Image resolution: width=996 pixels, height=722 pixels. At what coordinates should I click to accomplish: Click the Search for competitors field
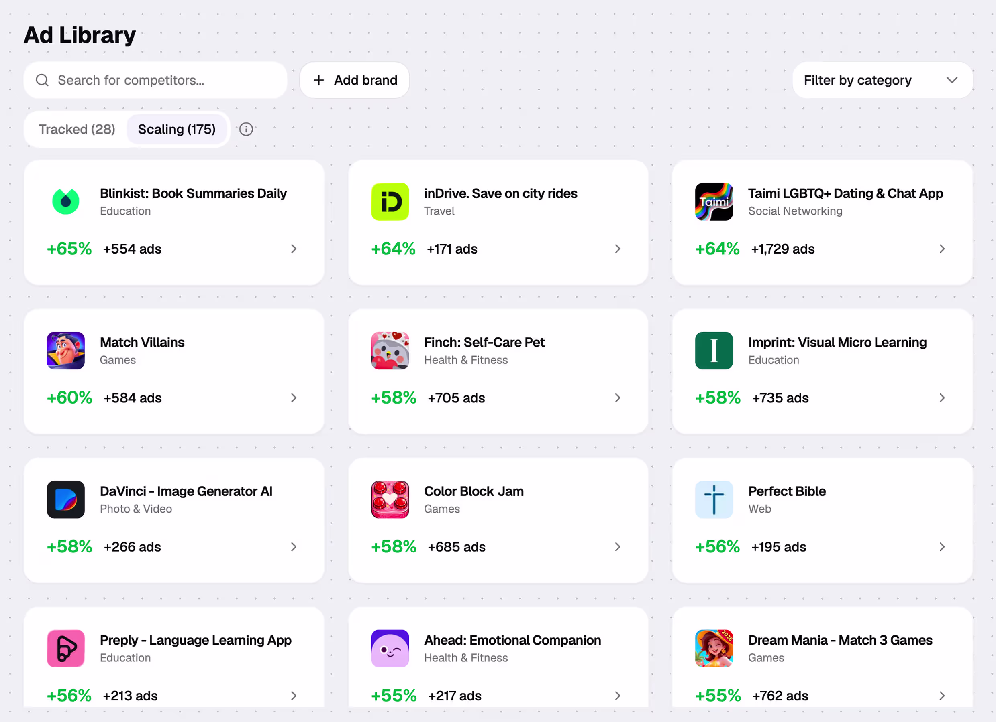(x=155, y=80)
